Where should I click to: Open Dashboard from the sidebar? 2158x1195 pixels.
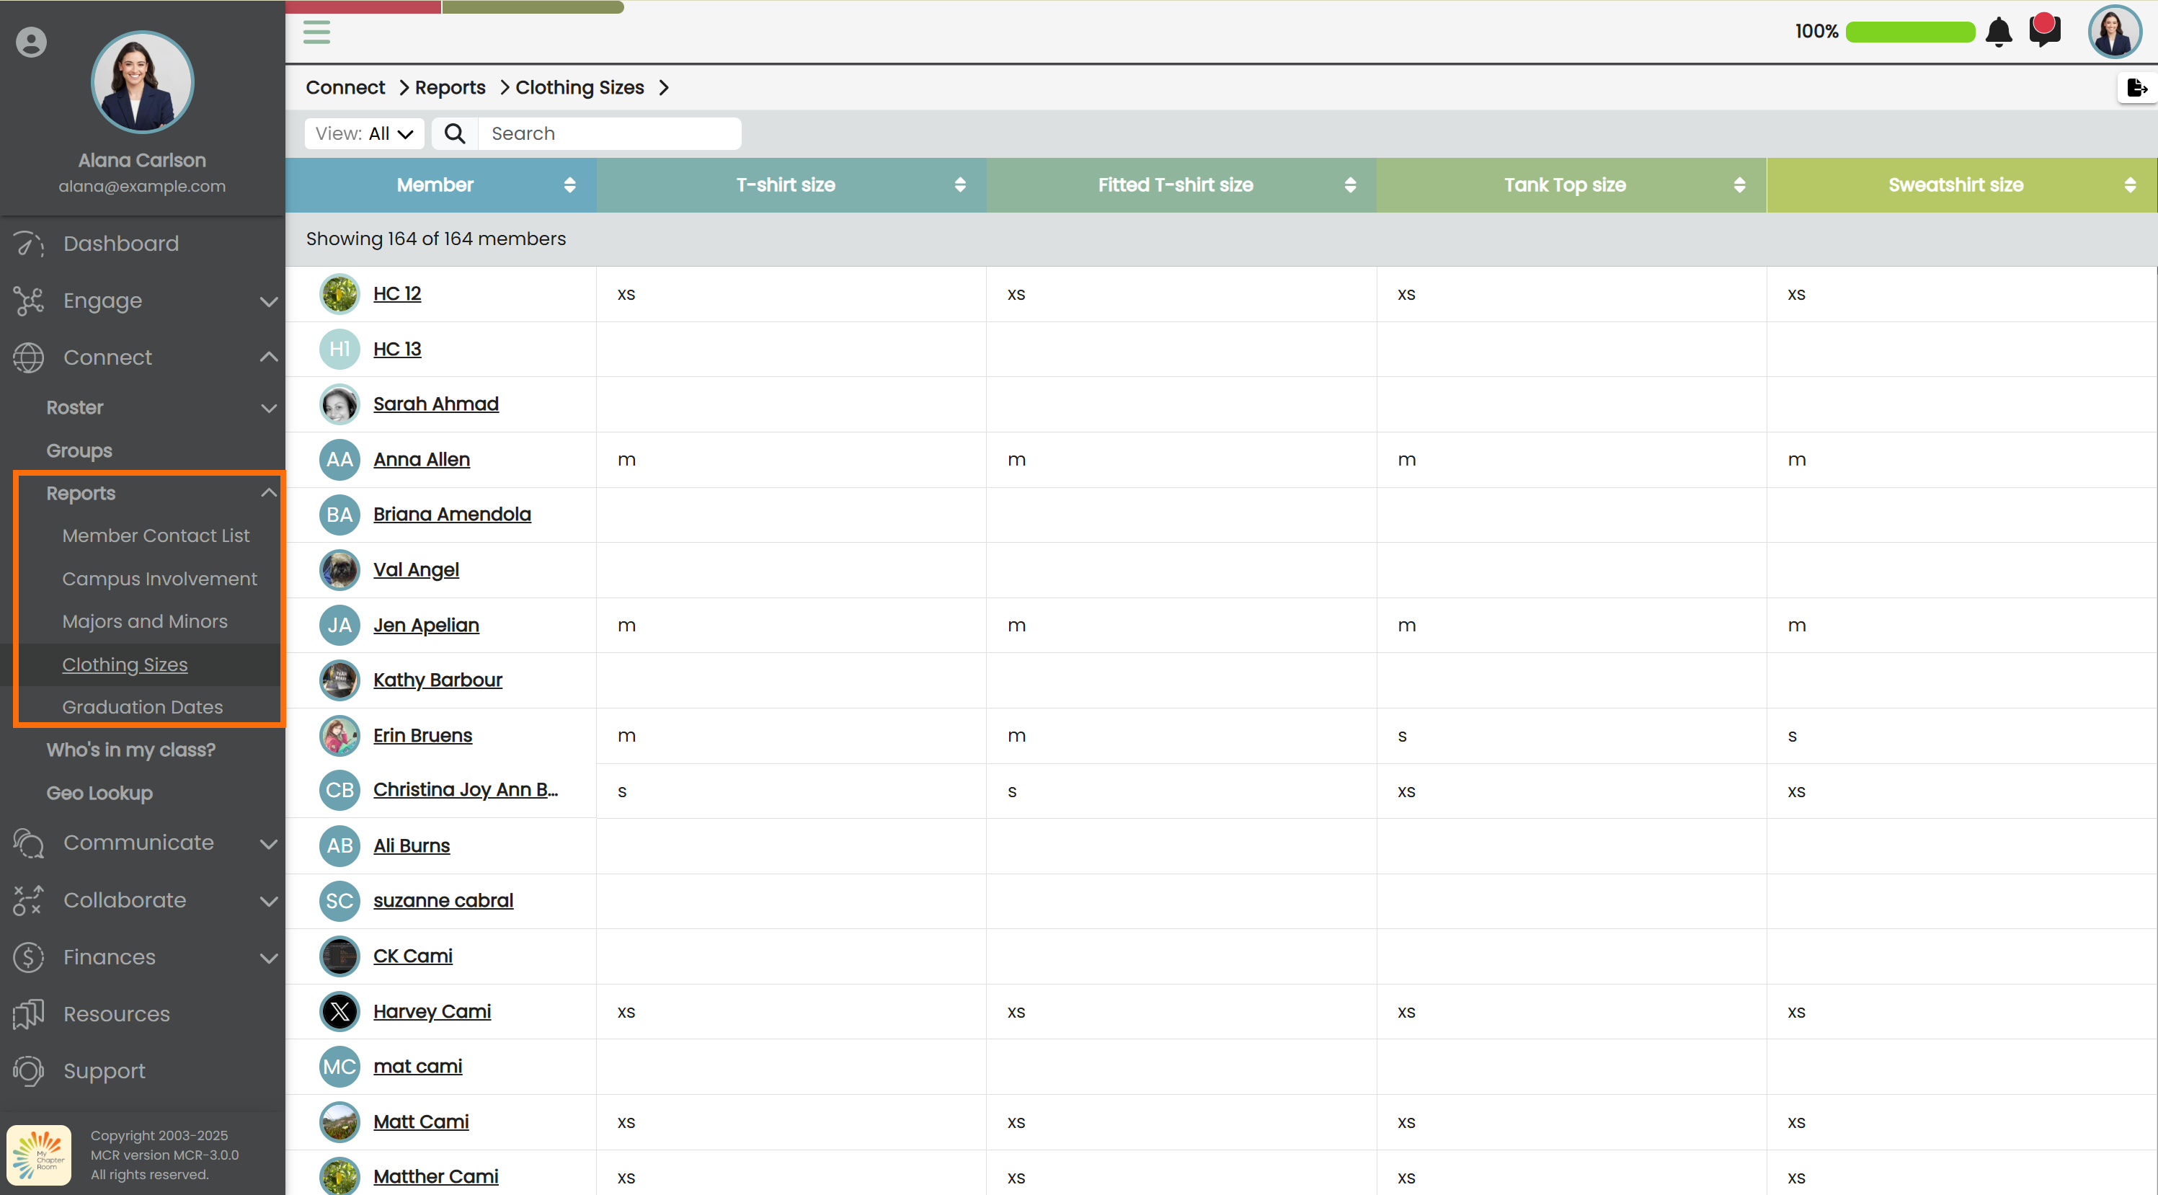pos(120,244)
